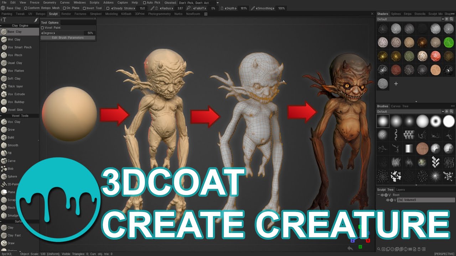Pick the ring-shaped brush alpha
The image size is (456, 256).
(x=435, y=121)
